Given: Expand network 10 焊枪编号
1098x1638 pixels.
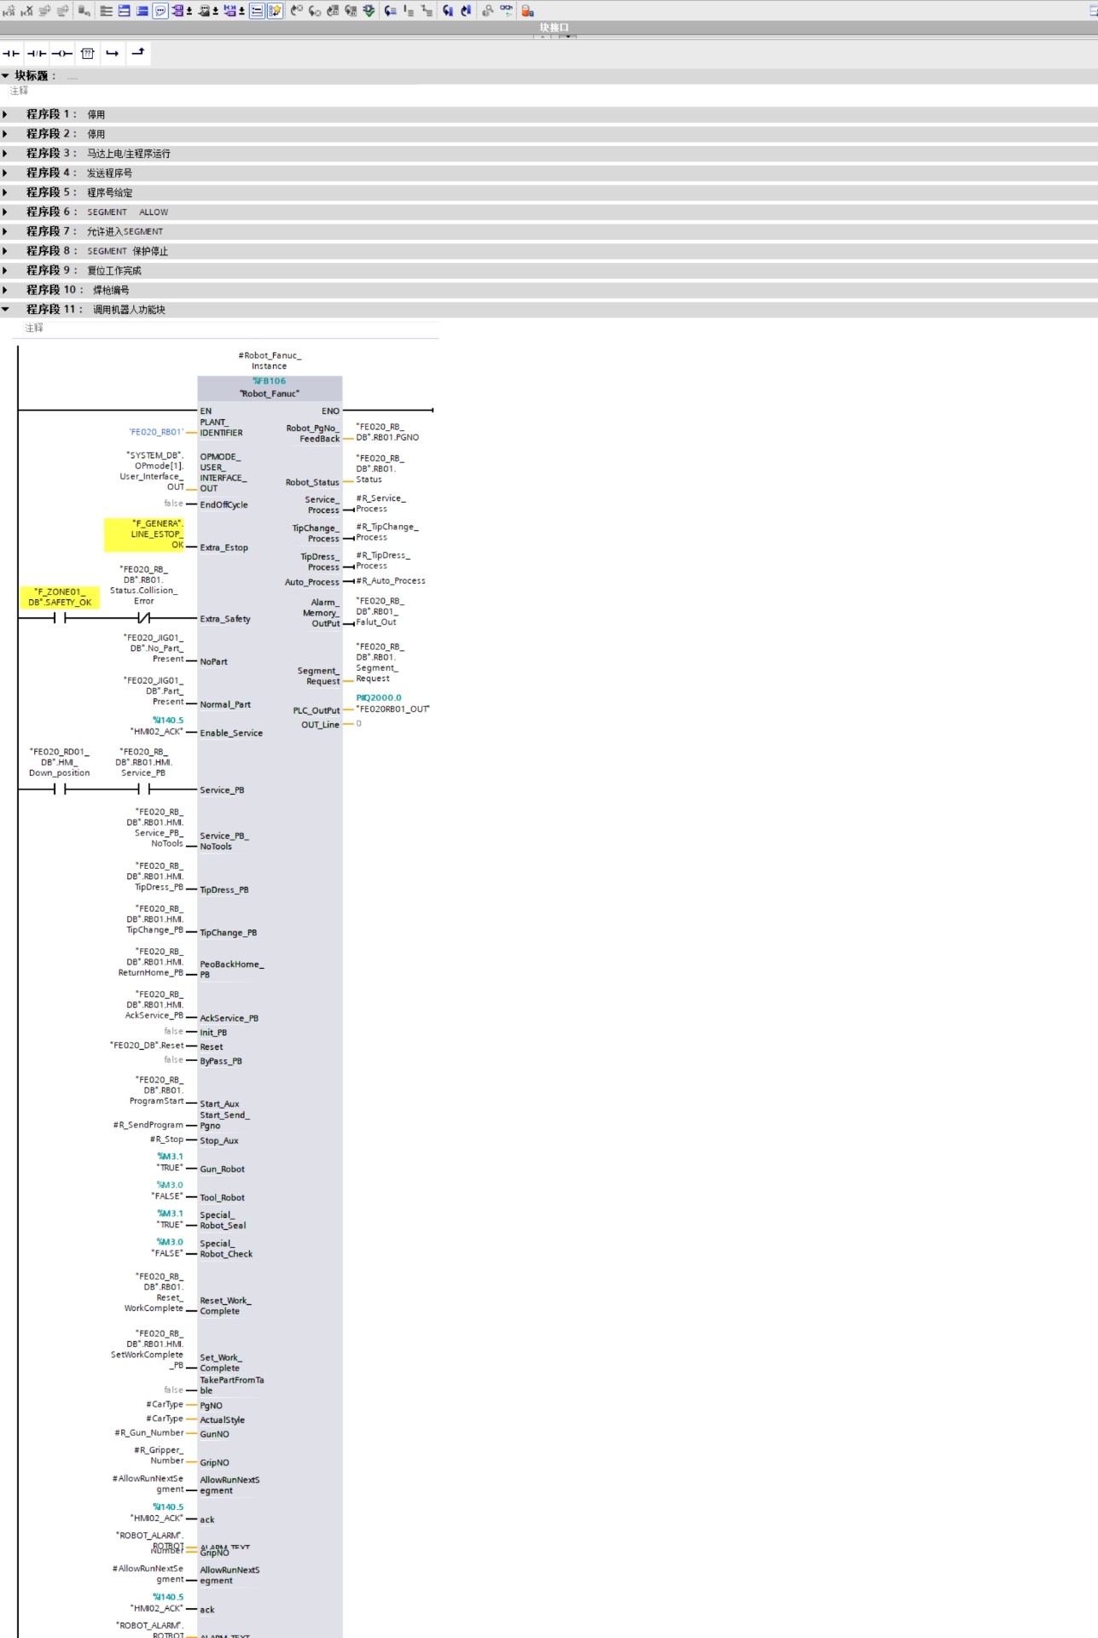Looking at the screenshot, I should (5, 290).
